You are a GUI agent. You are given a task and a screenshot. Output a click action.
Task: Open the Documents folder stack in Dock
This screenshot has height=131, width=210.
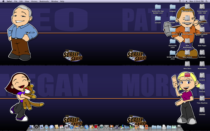point(159,127)
